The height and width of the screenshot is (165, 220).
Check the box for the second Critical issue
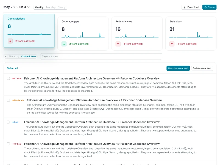(9, 144)
